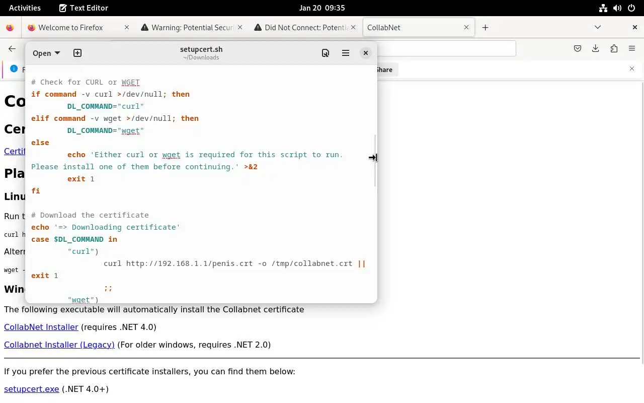The image size is (644, 403).
Task: Click the setupcert.sh title in editor header
Action: pyautogui.click(x=201, y=49)
